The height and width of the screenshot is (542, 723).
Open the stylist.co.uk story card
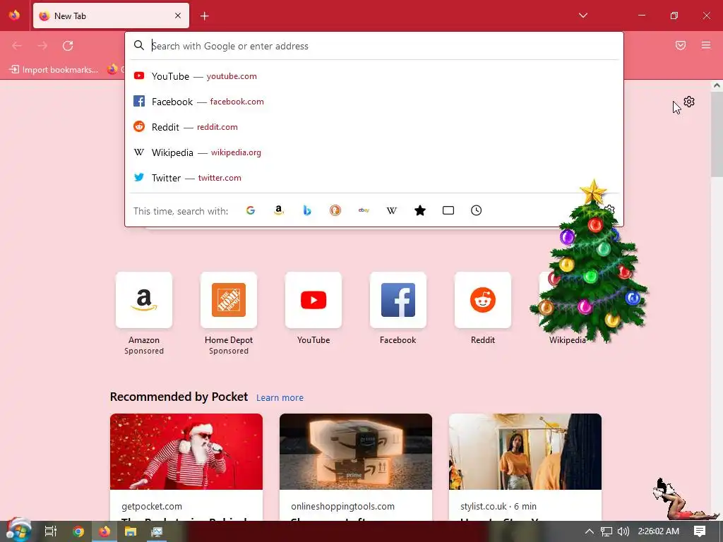point(525,467)
